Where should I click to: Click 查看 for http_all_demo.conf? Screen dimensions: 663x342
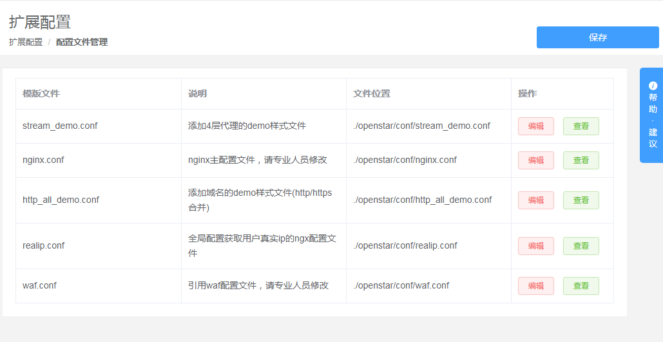coord(581,200)
